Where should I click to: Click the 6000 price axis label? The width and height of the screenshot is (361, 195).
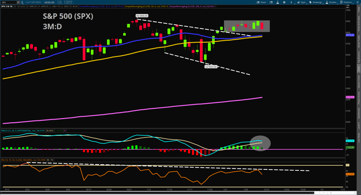pyautogui.click(x=348, y=122)
